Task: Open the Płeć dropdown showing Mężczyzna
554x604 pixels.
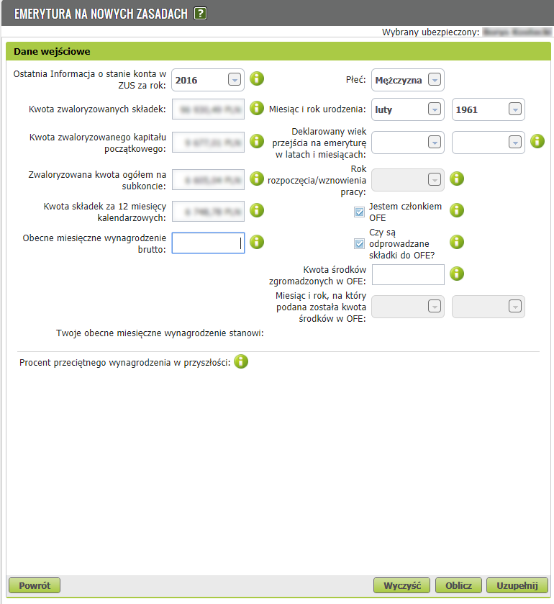Action: [x=408, y=80]
